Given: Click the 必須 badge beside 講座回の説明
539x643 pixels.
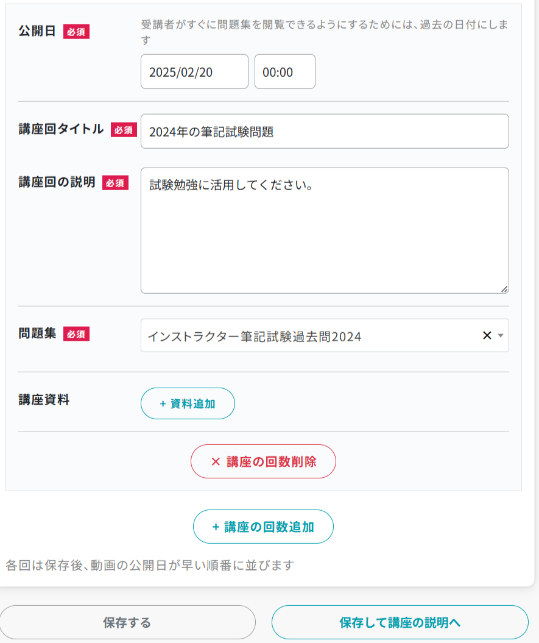Looking at the screenshot, I should tap(115, 183).
